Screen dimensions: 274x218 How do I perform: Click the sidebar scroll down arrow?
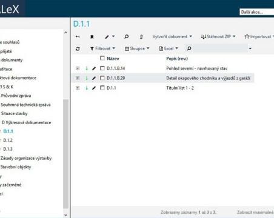(65, 215)
